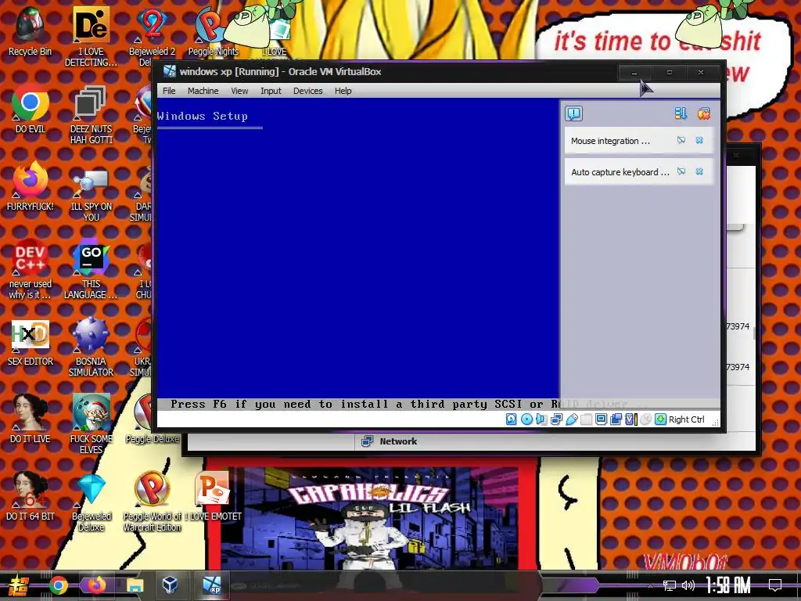
Task: Click the USB devices status icon
Action: pyautogui.click(x=571, y=419)
